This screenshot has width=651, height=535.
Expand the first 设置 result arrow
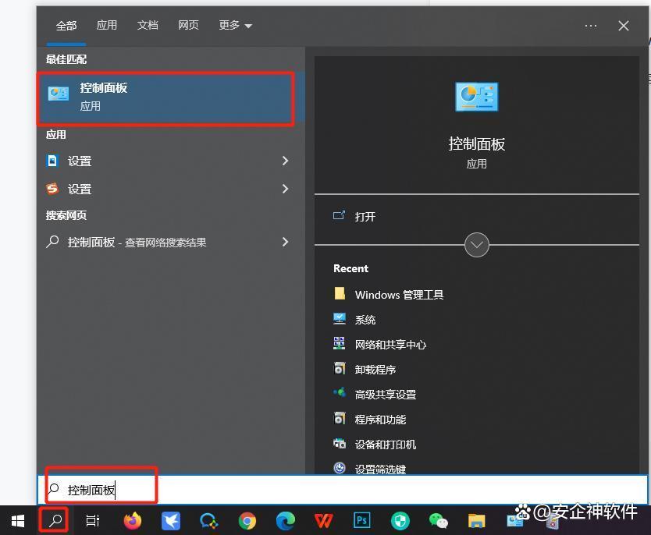(285, 161)
